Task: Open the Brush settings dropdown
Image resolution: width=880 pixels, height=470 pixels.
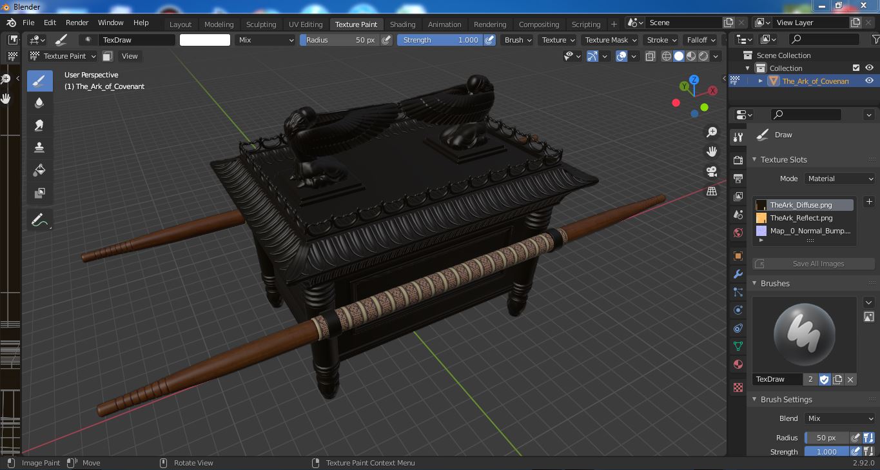Action: [518, 40]
